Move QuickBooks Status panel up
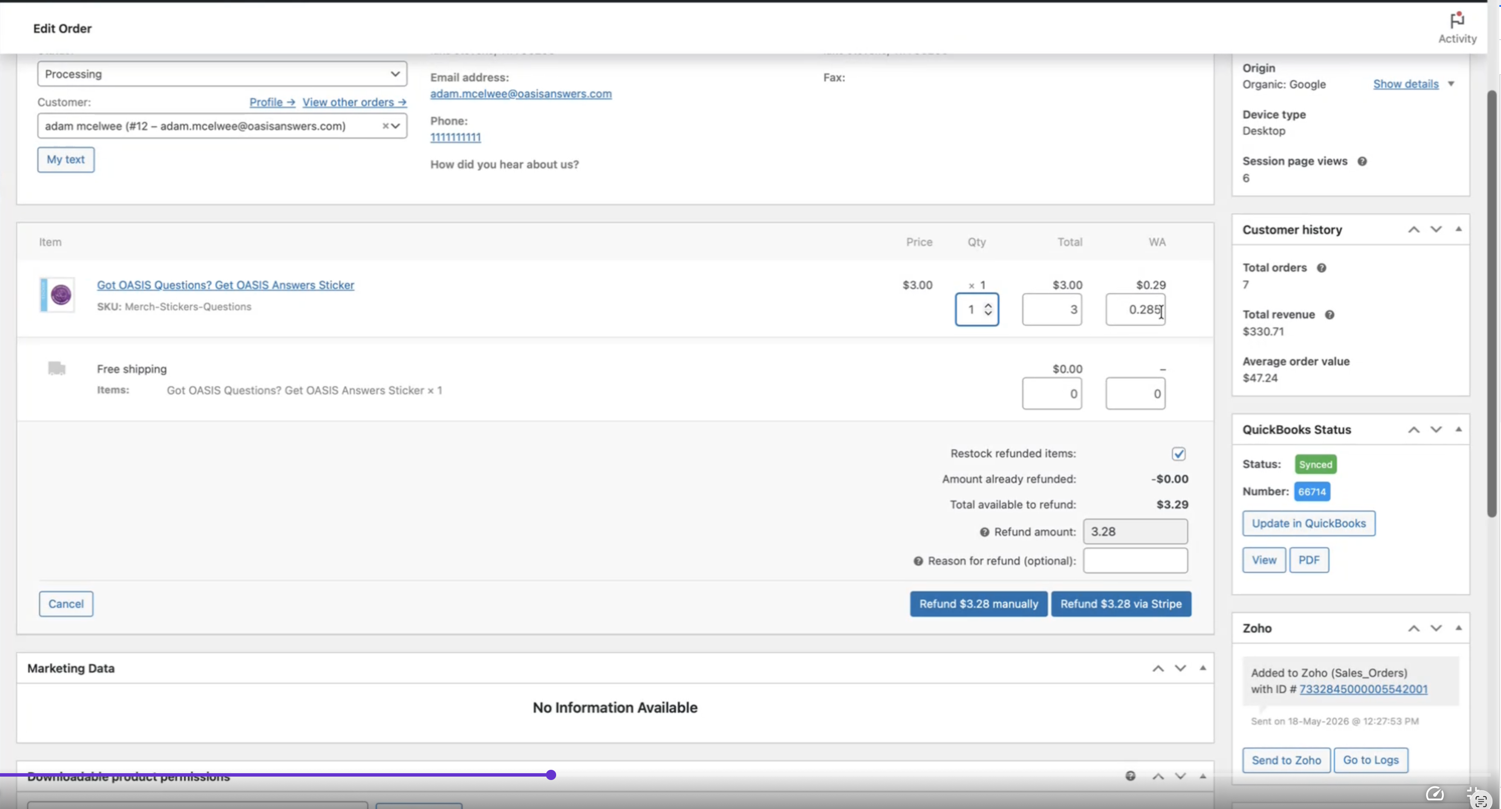Screen dimensions: 1501x809 pyautogui.click(x=1413, y=430)
